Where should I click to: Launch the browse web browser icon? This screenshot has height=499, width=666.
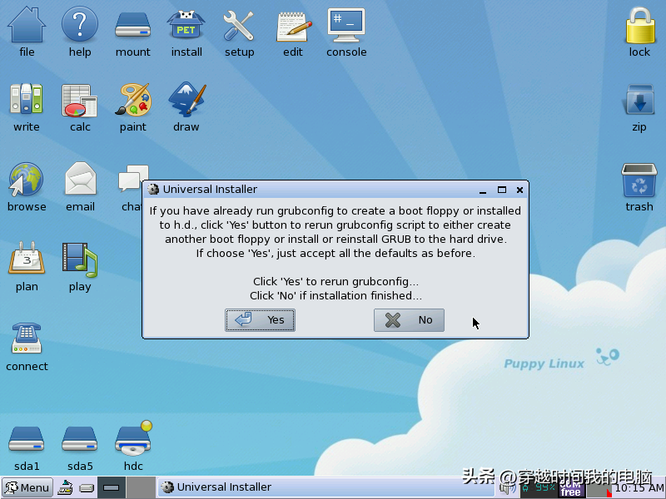[x=26, y=180]
